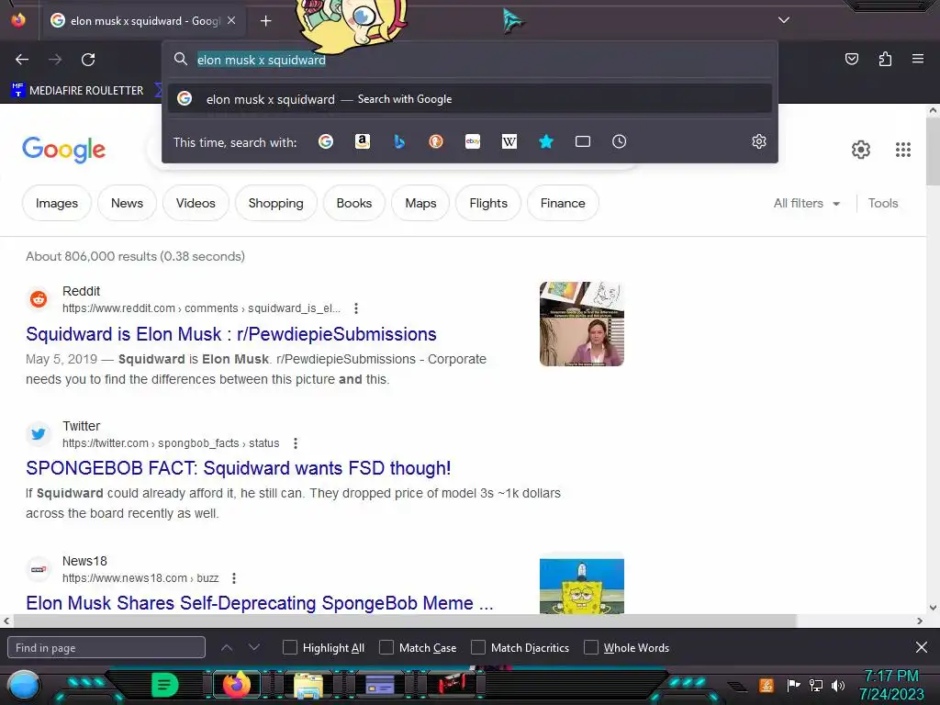Open more options for Reddit result
Viewport: 940px width, 705px height.
pos(356,308)
